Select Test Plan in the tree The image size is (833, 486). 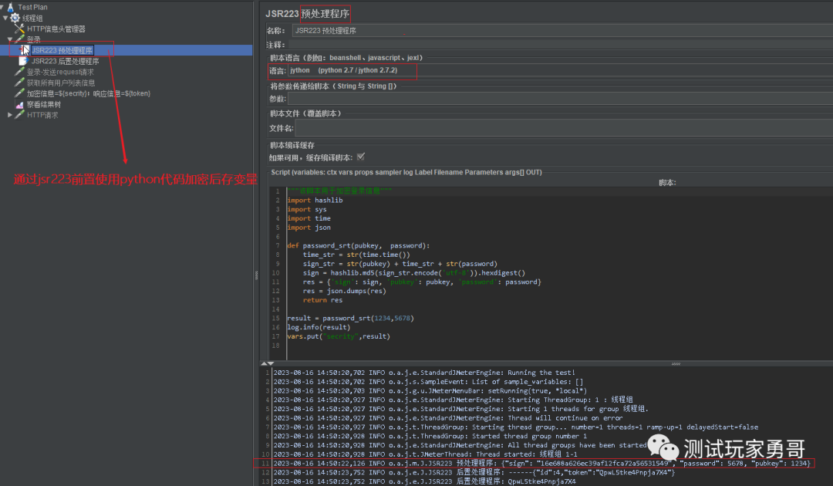[x=32, y=8]
